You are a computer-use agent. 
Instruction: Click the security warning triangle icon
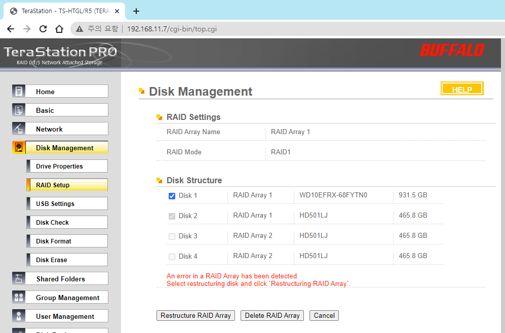click(79, 29)
